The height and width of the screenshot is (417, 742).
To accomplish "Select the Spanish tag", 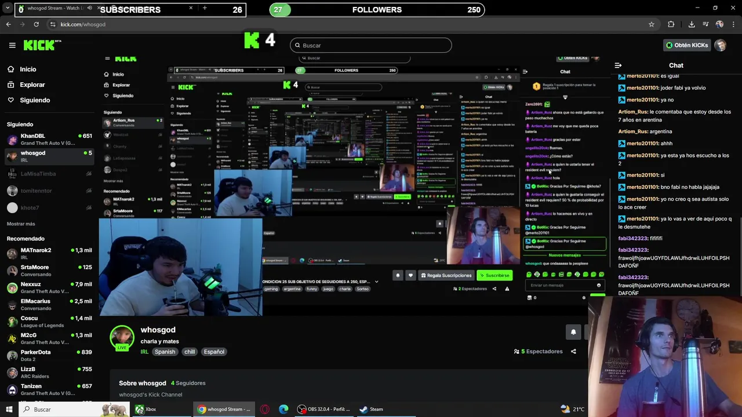I will tap(165, 352).
